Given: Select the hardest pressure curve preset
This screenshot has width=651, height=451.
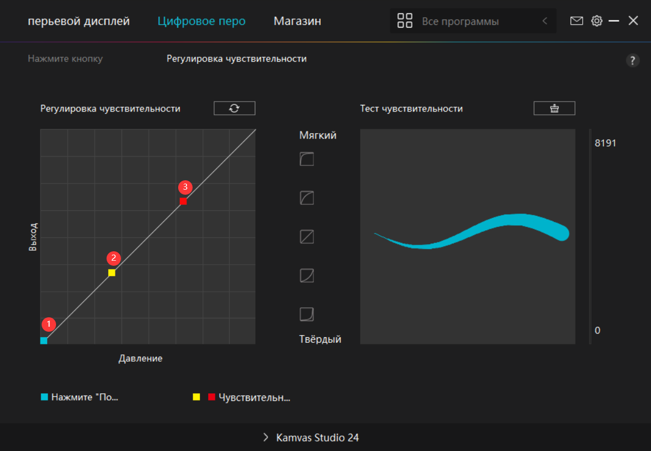Looking at the screenshot, I should click(x=307, y=315).
